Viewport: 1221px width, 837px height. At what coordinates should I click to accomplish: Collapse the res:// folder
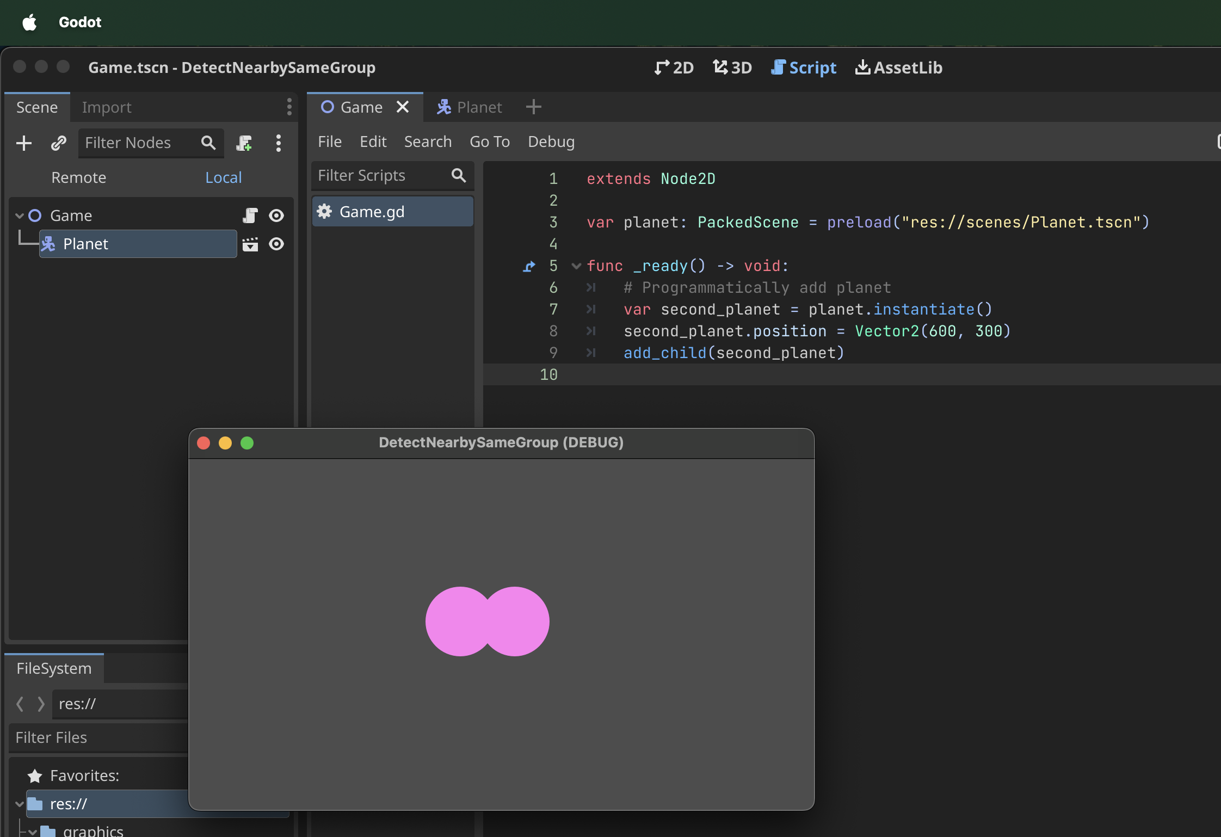point(20,804)
